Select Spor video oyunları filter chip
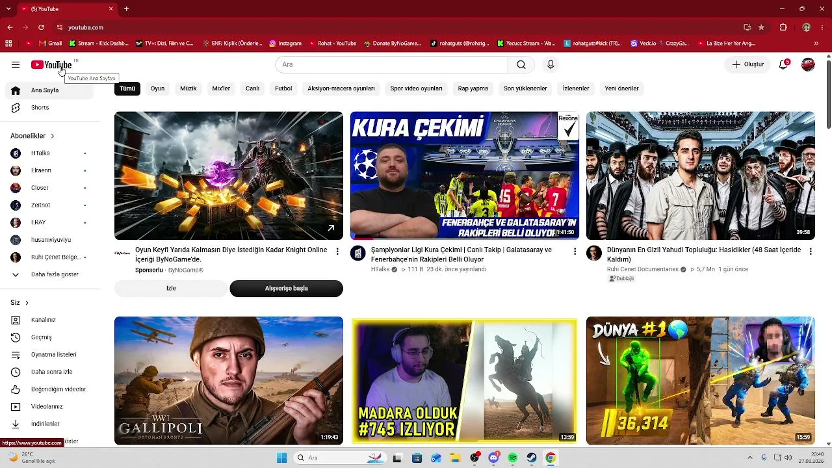Image resolution: width=832 pixels, height=468 pixels. point(417,88)
